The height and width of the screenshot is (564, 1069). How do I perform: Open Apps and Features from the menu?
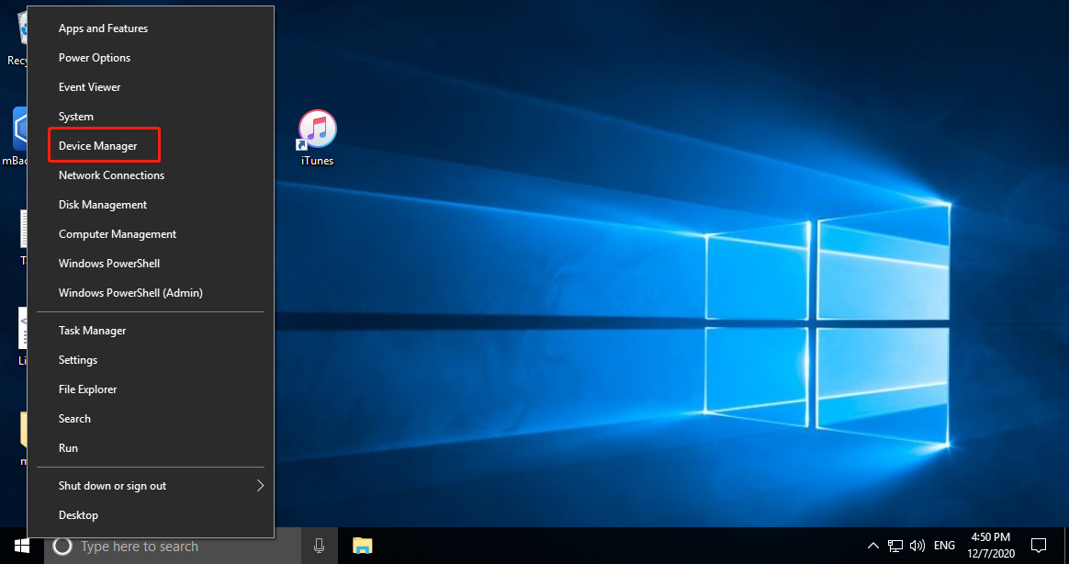point(151,28)
